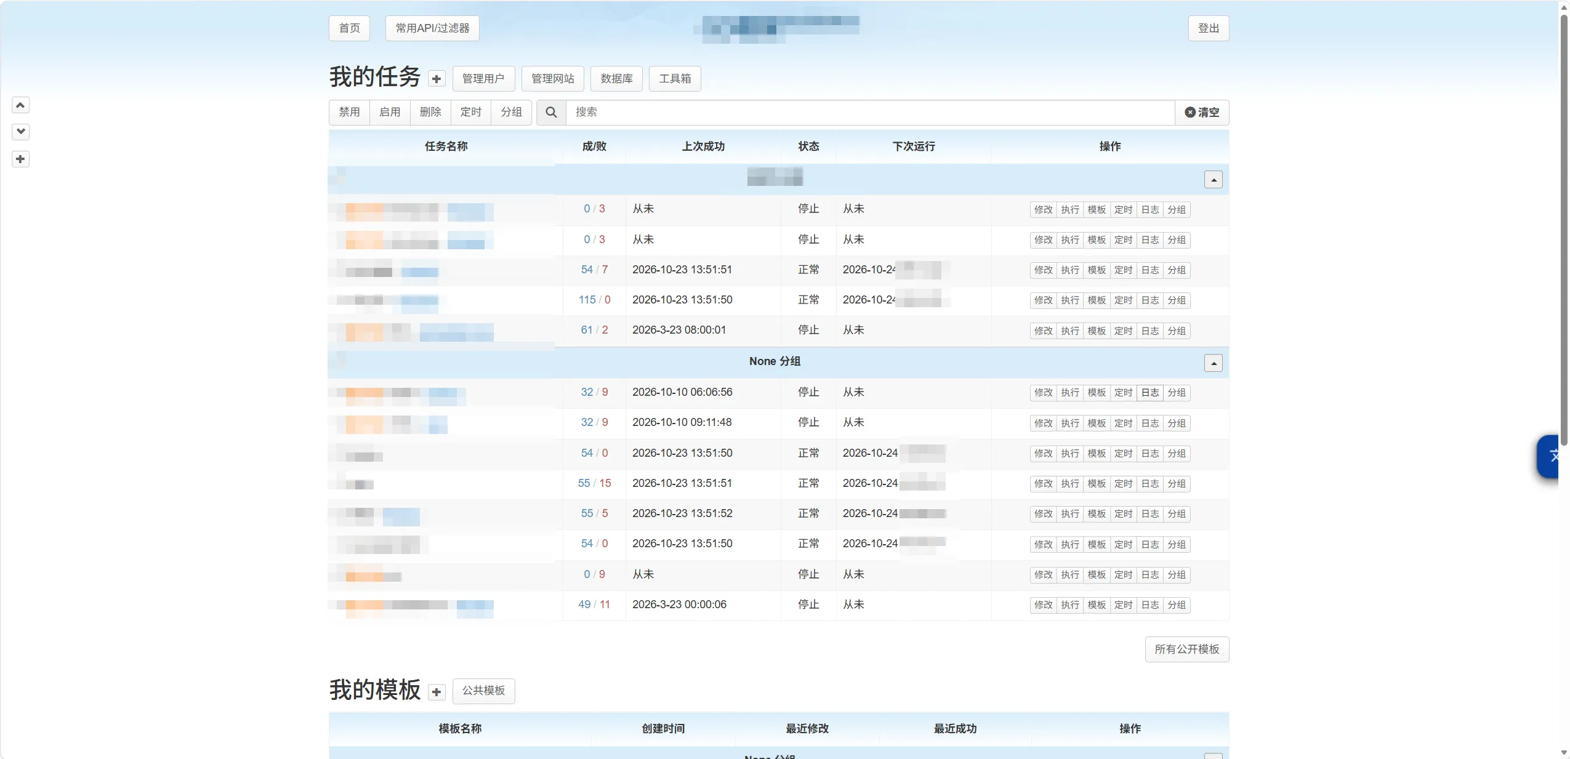Click 执行 on the 2026-10-10 06:06:56 row
The height and width of the screenshot is (759, 1570).
tap(1070, 393)
